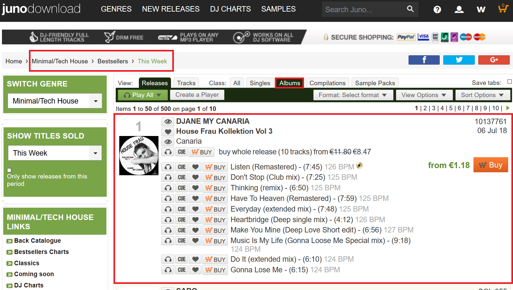513x290 pixels.
Task: Share page on Google Plus
Action: [494, 60]
